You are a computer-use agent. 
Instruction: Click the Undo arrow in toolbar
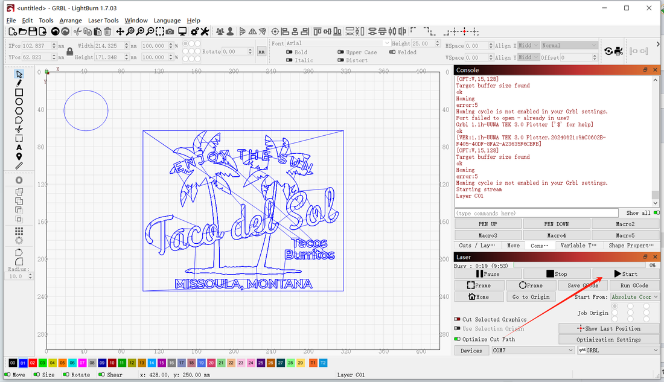(55, 31)
